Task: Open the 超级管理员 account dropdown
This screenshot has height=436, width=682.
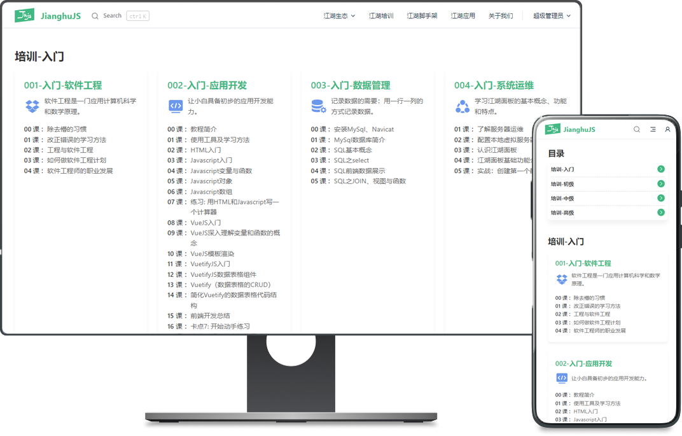Action: pos(552,16)
